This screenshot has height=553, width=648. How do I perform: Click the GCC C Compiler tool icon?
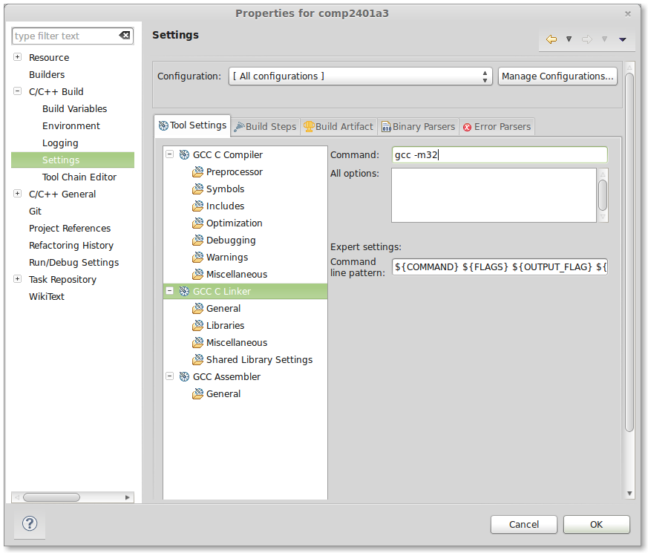click(184, 155)
